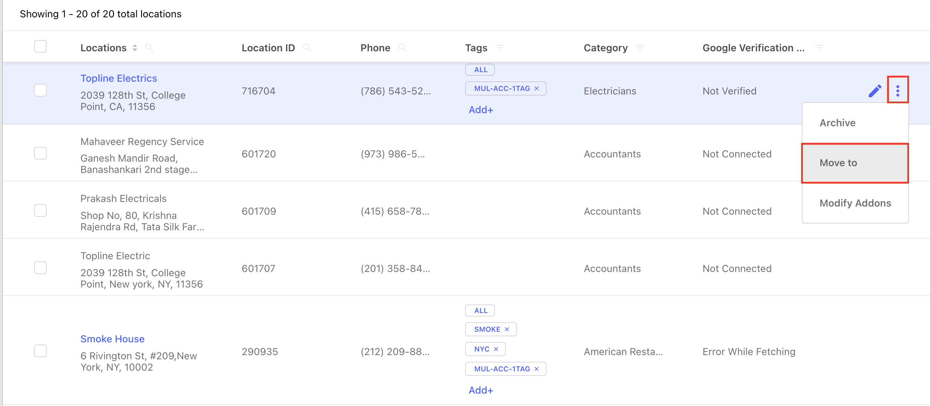Select Modify Addons menu option
This screenshot has width=931, height=406.
point(855,203)
